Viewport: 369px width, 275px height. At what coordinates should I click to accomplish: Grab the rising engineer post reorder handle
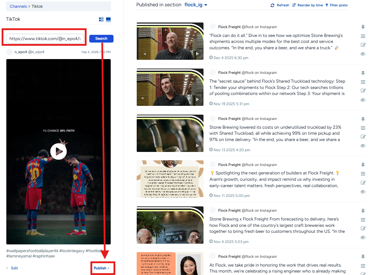pyautogui.click(x=363, y=266)
